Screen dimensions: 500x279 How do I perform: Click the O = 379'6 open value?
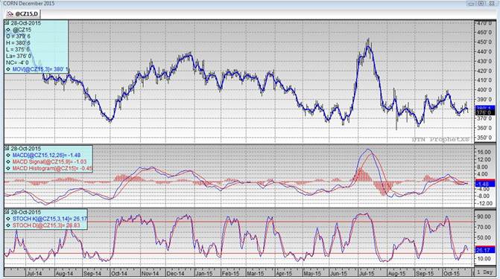pos(18,36)
